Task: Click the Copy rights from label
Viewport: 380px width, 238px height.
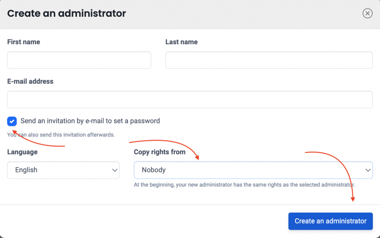Action: [x=160, y=152]
